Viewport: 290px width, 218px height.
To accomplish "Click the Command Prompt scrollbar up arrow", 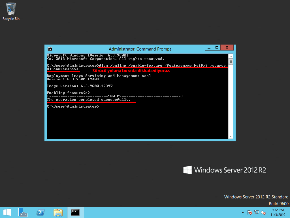I will pyautogui.click(x=231, y=56).
